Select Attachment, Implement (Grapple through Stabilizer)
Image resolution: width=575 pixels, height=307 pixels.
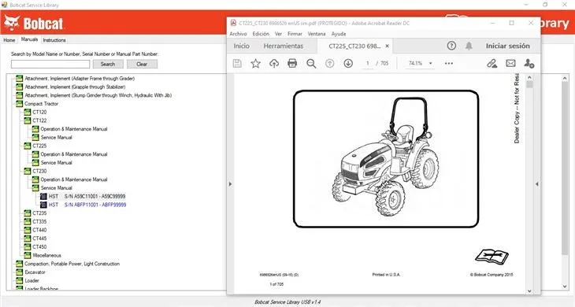[75, 87]
